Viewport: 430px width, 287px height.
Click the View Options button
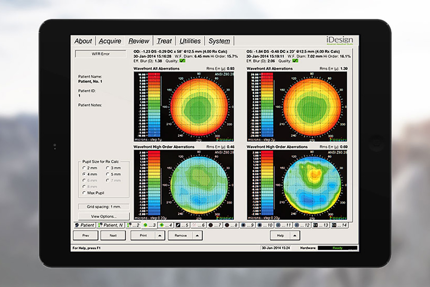[104, 216]
